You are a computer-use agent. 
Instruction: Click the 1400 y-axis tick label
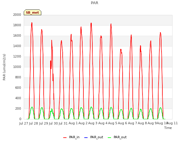pyautogui.click(x=17, y=46)
